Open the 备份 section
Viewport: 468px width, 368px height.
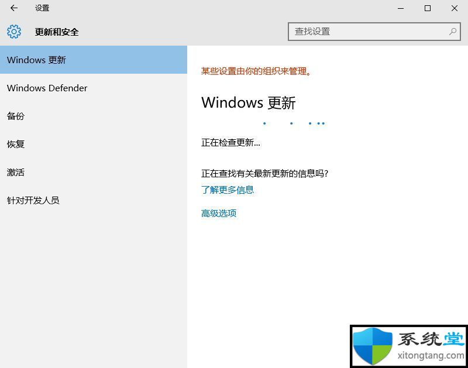[94, 116]
